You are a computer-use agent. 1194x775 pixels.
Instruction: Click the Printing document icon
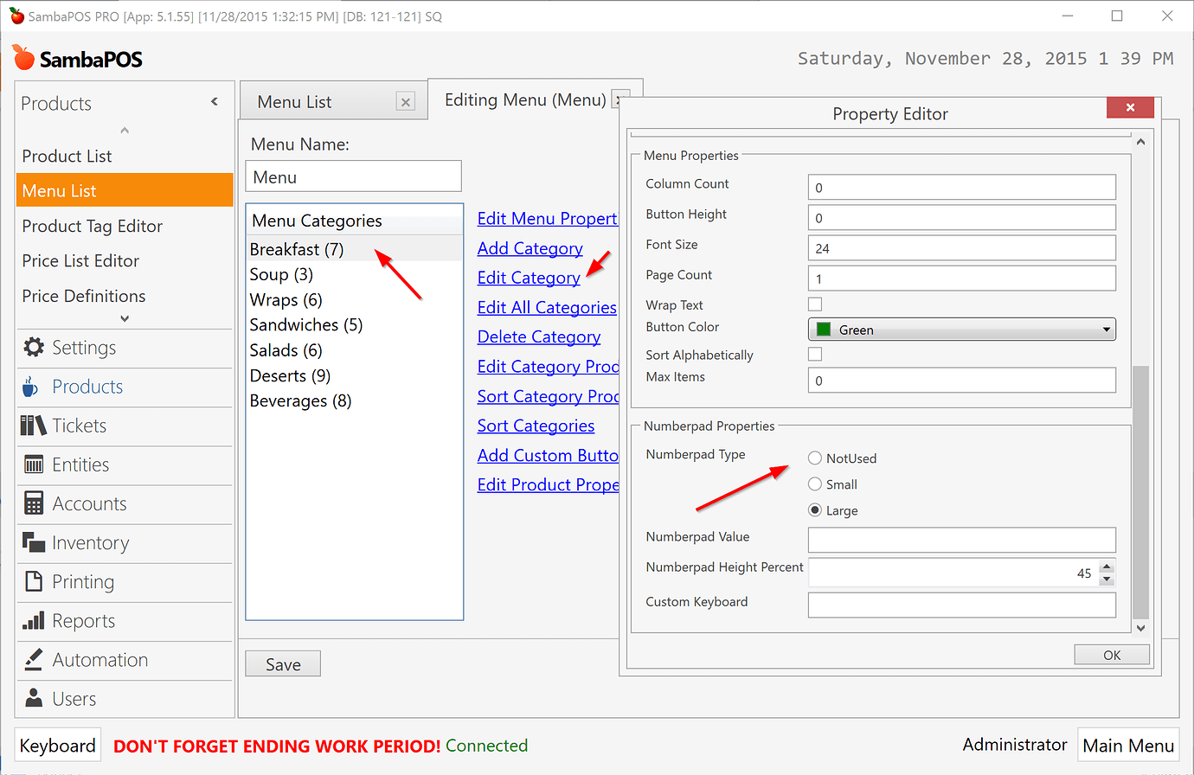34,581
